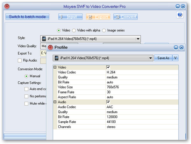Select Manual conversion mode radio

(x=26, y=76)
